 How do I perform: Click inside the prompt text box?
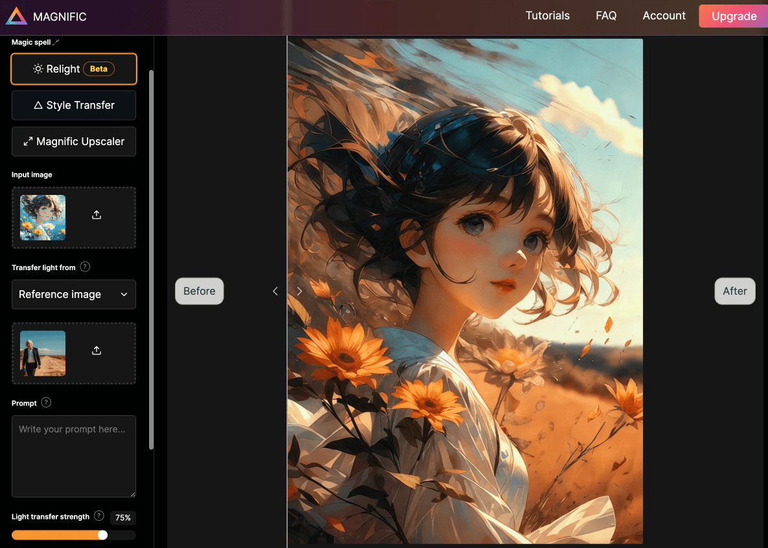(x=74, y=456)
